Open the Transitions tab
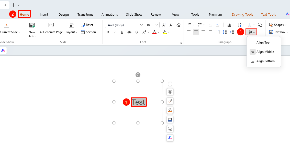This screenshot has height=161, width=290. tap(85, 14)
